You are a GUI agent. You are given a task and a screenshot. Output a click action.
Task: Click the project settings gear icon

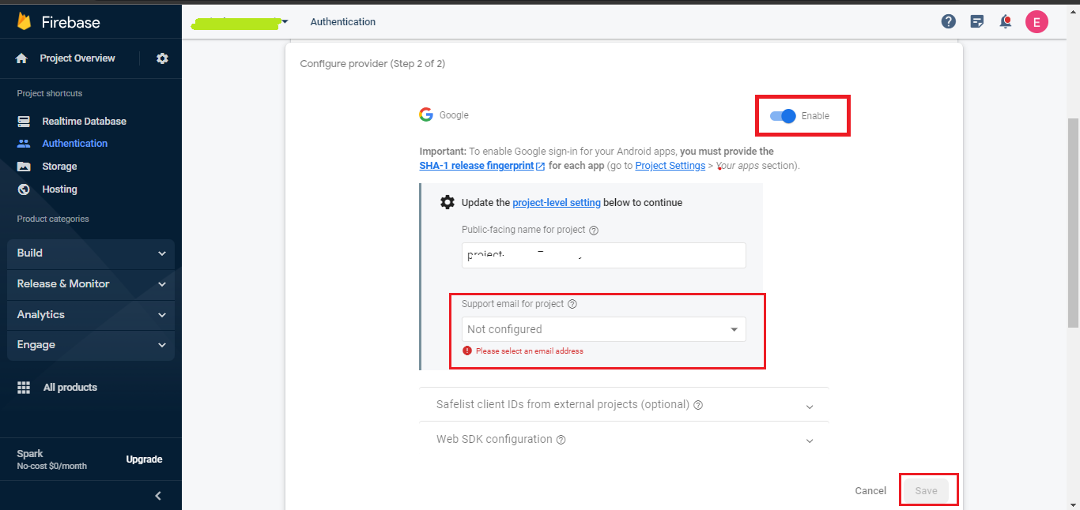(162, 58)
